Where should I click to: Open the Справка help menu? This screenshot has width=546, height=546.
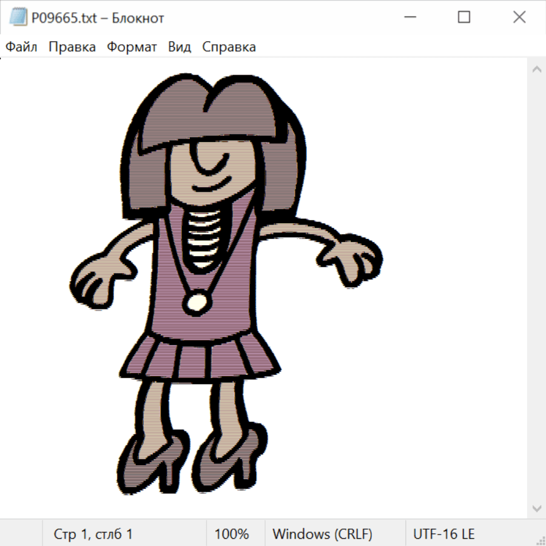pos(229,47)
